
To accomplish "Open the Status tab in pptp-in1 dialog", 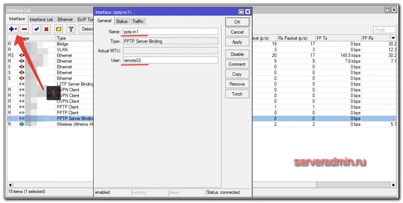I will click(122, 21).
